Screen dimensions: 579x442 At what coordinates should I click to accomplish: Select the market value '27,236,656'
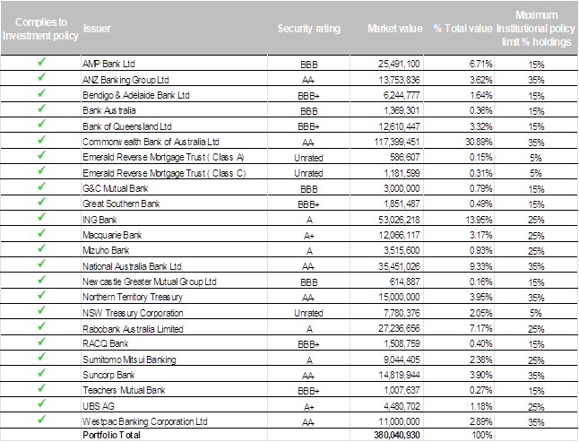pyautogui.click(x=399, y=328)
